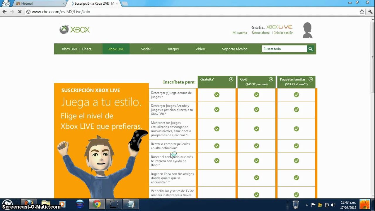This screenshot has height=211, width=375.
Task: Switch to the Hotmail tab
Action: pos(40,4)
